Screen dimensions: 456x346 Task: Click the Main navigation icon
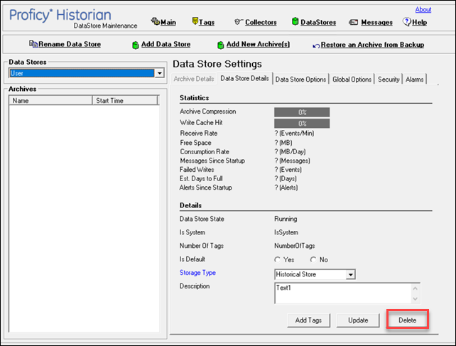point(156,21)
